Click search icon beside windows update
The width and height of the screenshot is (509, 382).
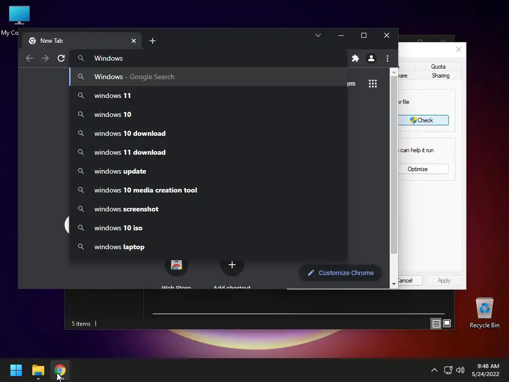coord(81,171)
